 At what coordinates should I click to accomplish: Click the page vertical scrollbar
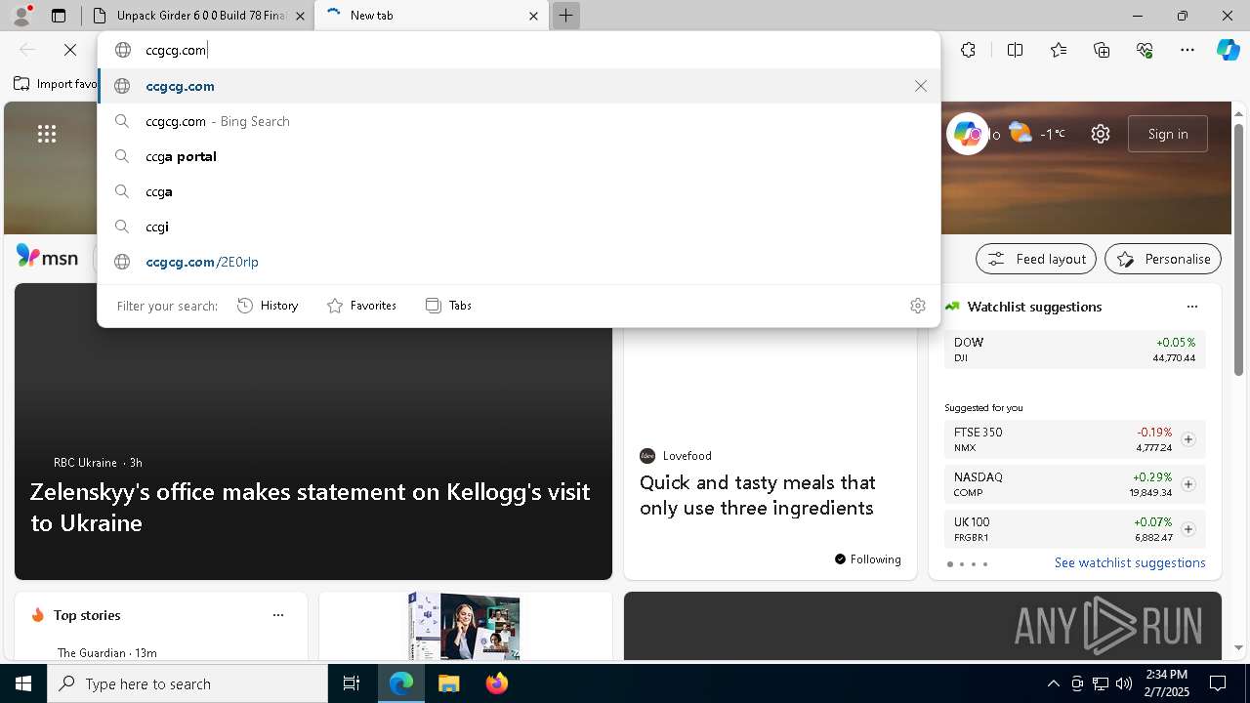coord(1238,249)
